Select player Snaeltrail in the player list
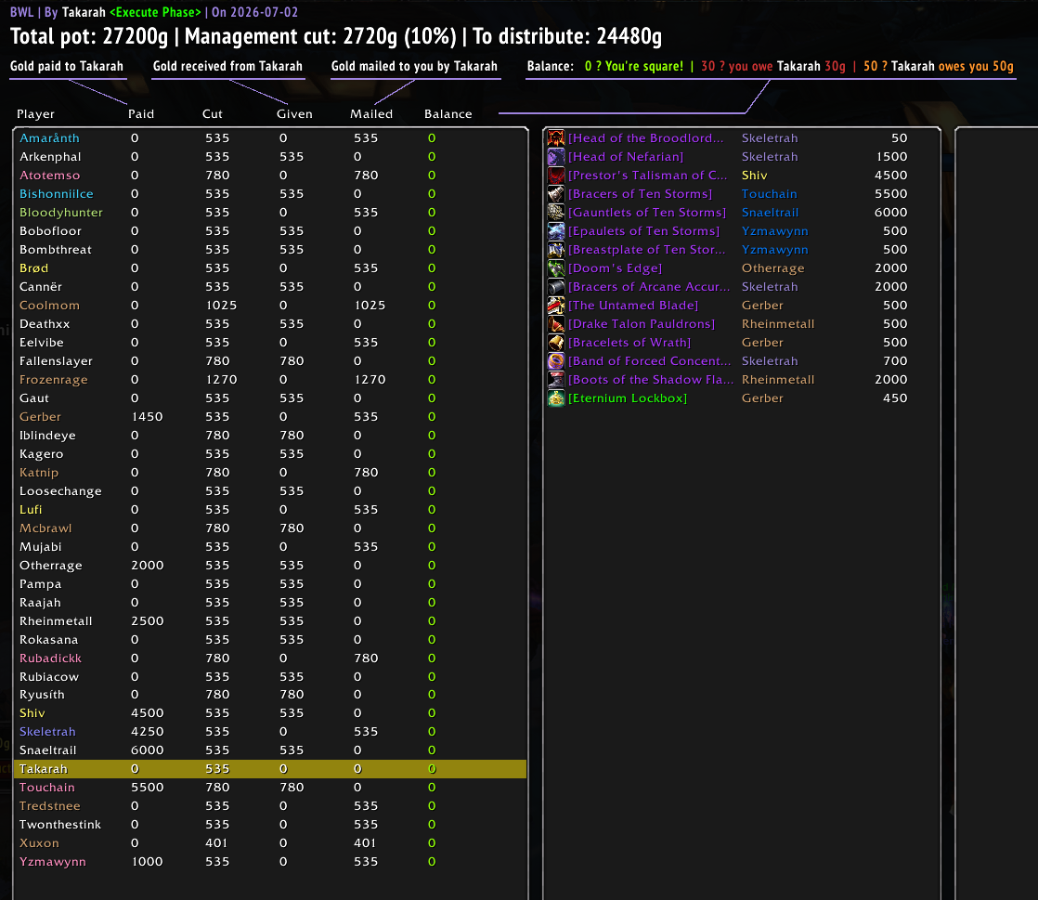1038x900 pixels. pyautogui.click(x=47, y=750)
